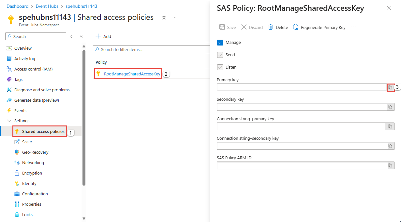This screenshot has height=222, width=401.
Task: Add a new shared access policy
Action: (x=103, y=36)
